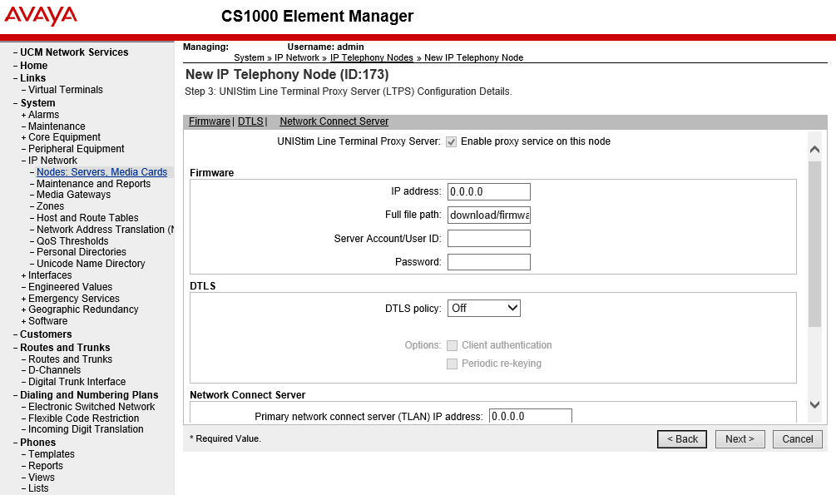Open Links in the sidebar
This screenshot has height=495, width=836.
pos(33,78)
